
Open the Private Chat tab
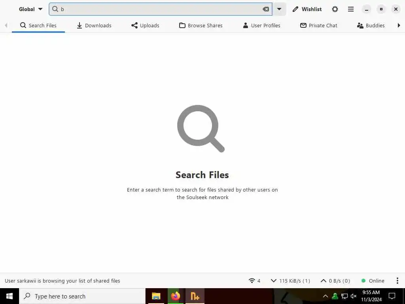coord(318,25)
